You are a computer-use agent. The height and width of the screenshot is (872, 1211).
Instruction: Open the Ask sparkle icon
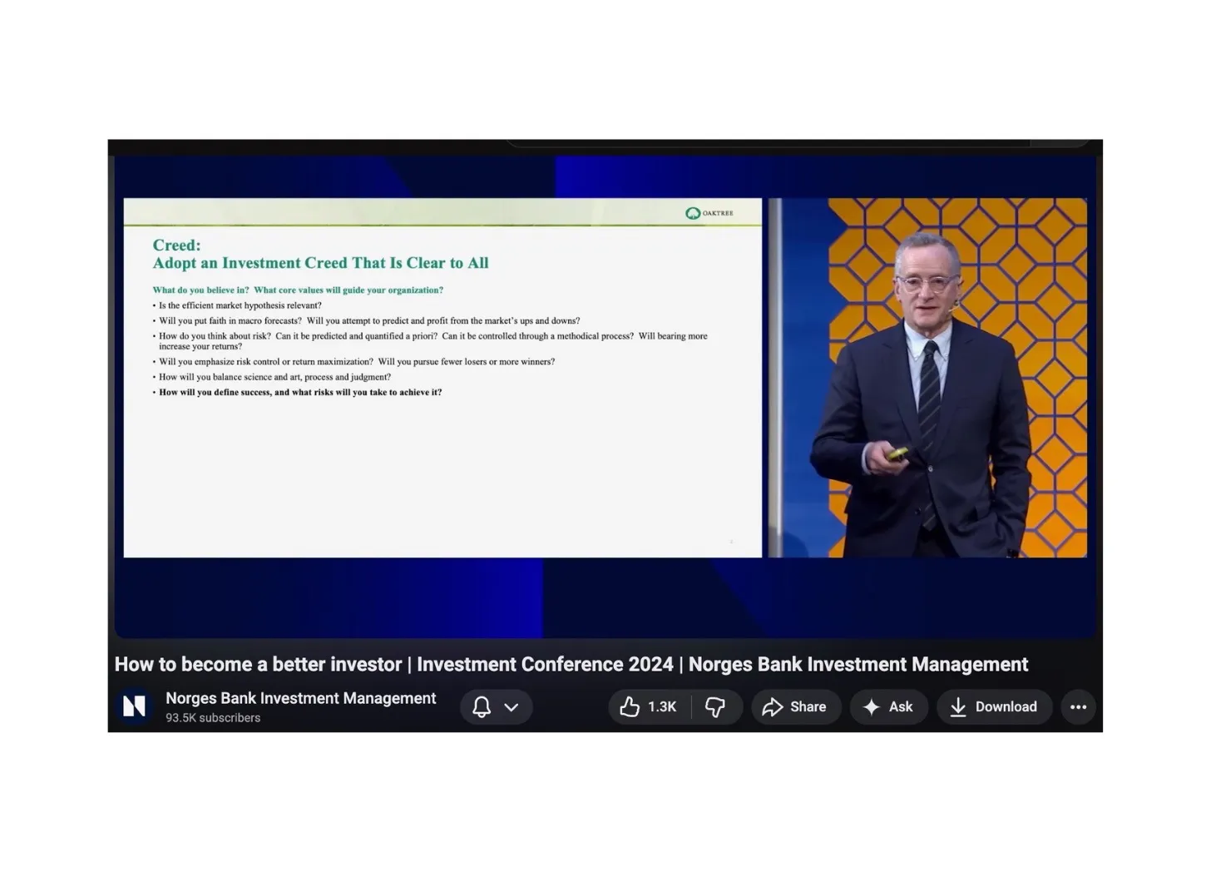888,706
